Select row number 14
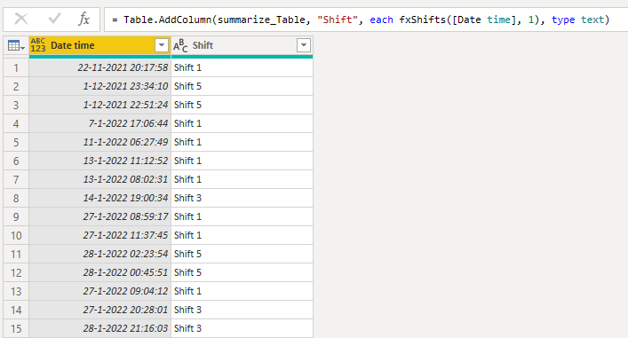Viewport: 628px width, 338px height. (x=16, y=310)
